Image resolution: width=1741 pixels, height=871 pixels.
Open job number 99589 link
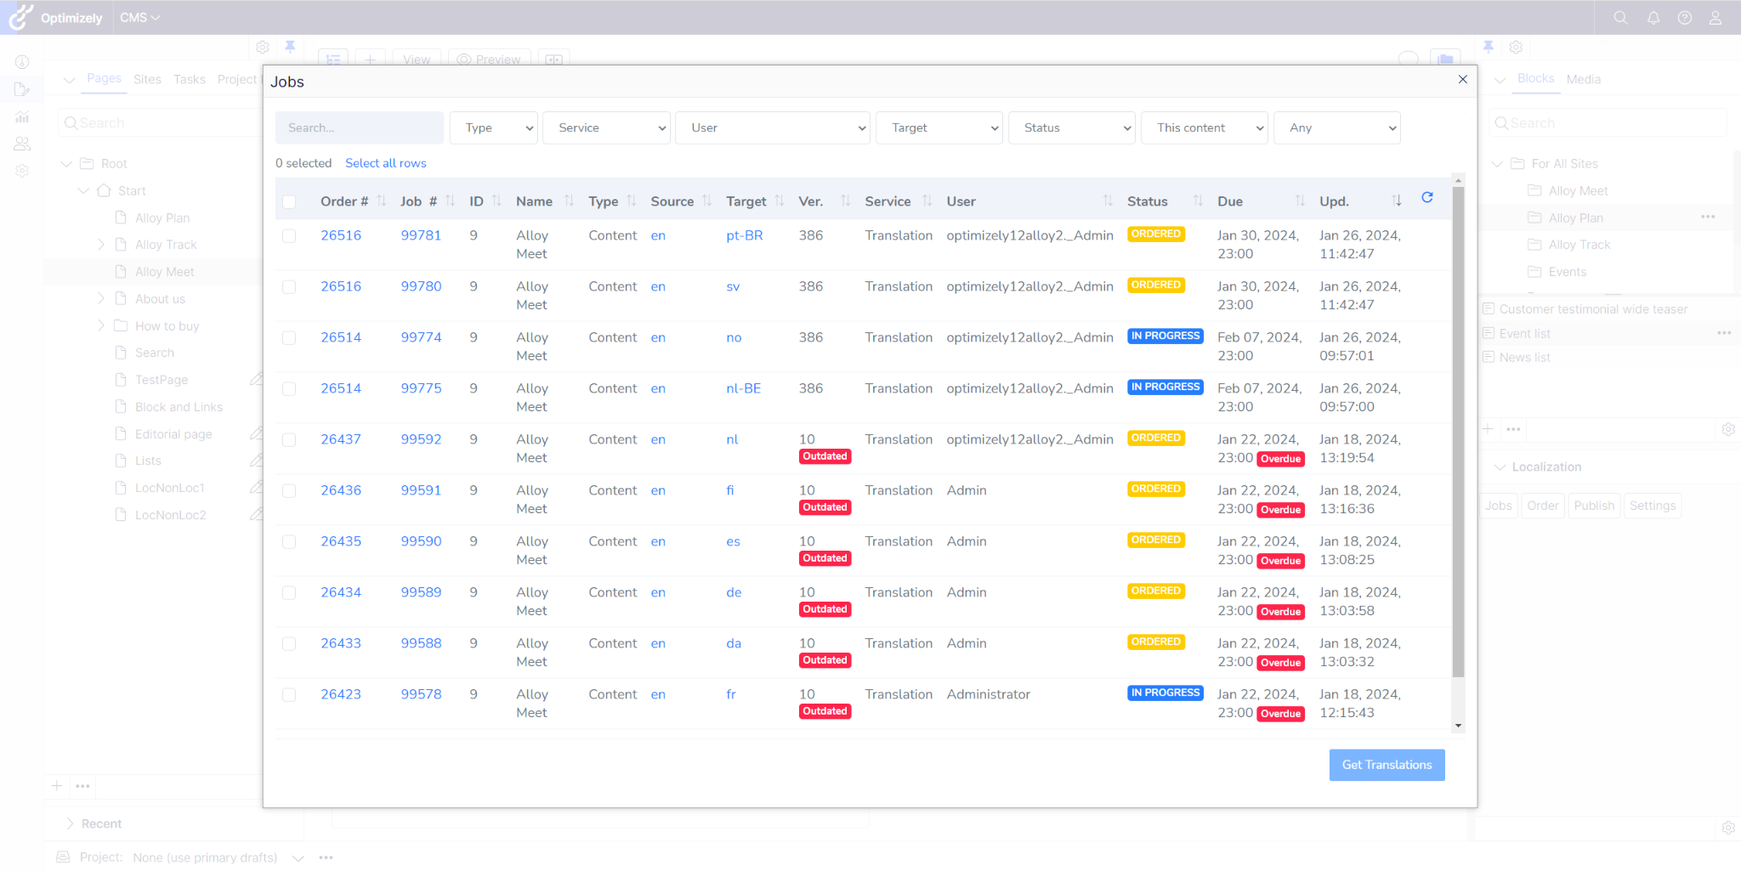[x=421, y=592]
